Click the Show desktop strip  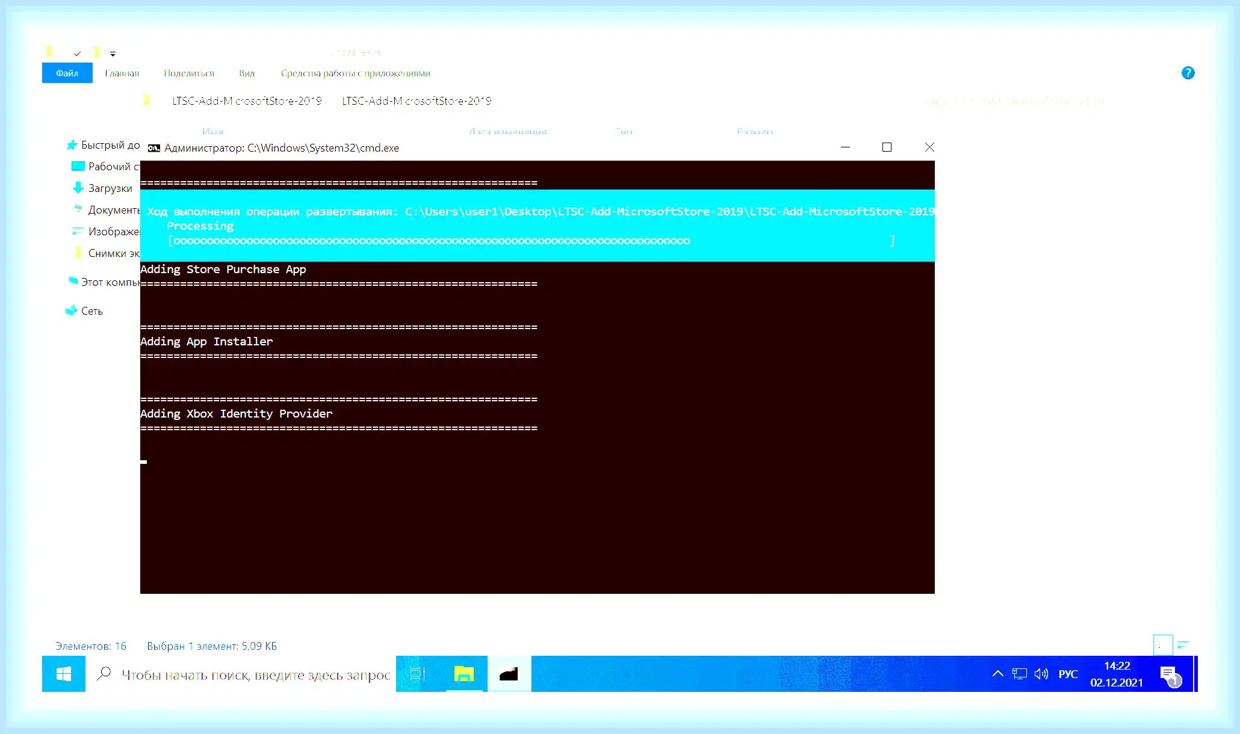[1195, 674]
